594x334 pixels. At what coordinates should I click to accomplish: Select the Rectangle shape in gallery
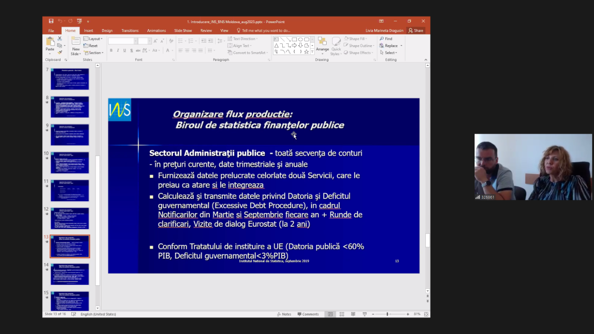(295, 39)
